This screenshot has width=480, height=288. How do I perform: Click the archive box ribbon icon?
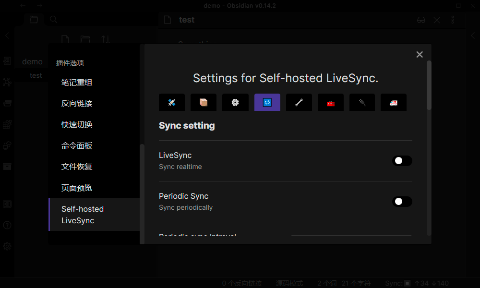pos(7,167)
